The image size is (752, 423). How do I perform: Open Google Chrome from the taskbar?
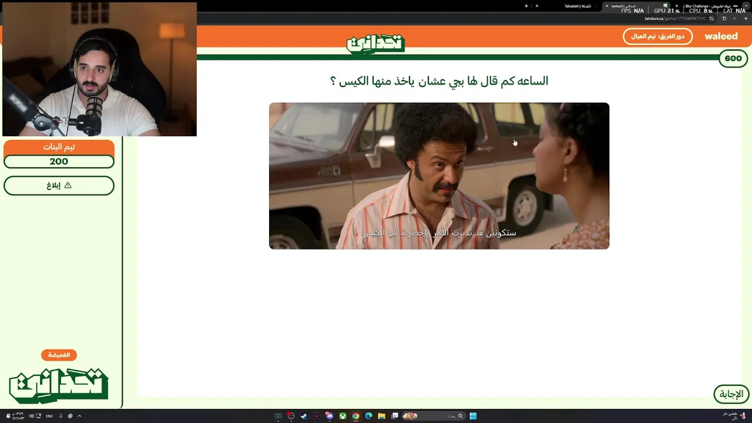(x=355, y=416)
